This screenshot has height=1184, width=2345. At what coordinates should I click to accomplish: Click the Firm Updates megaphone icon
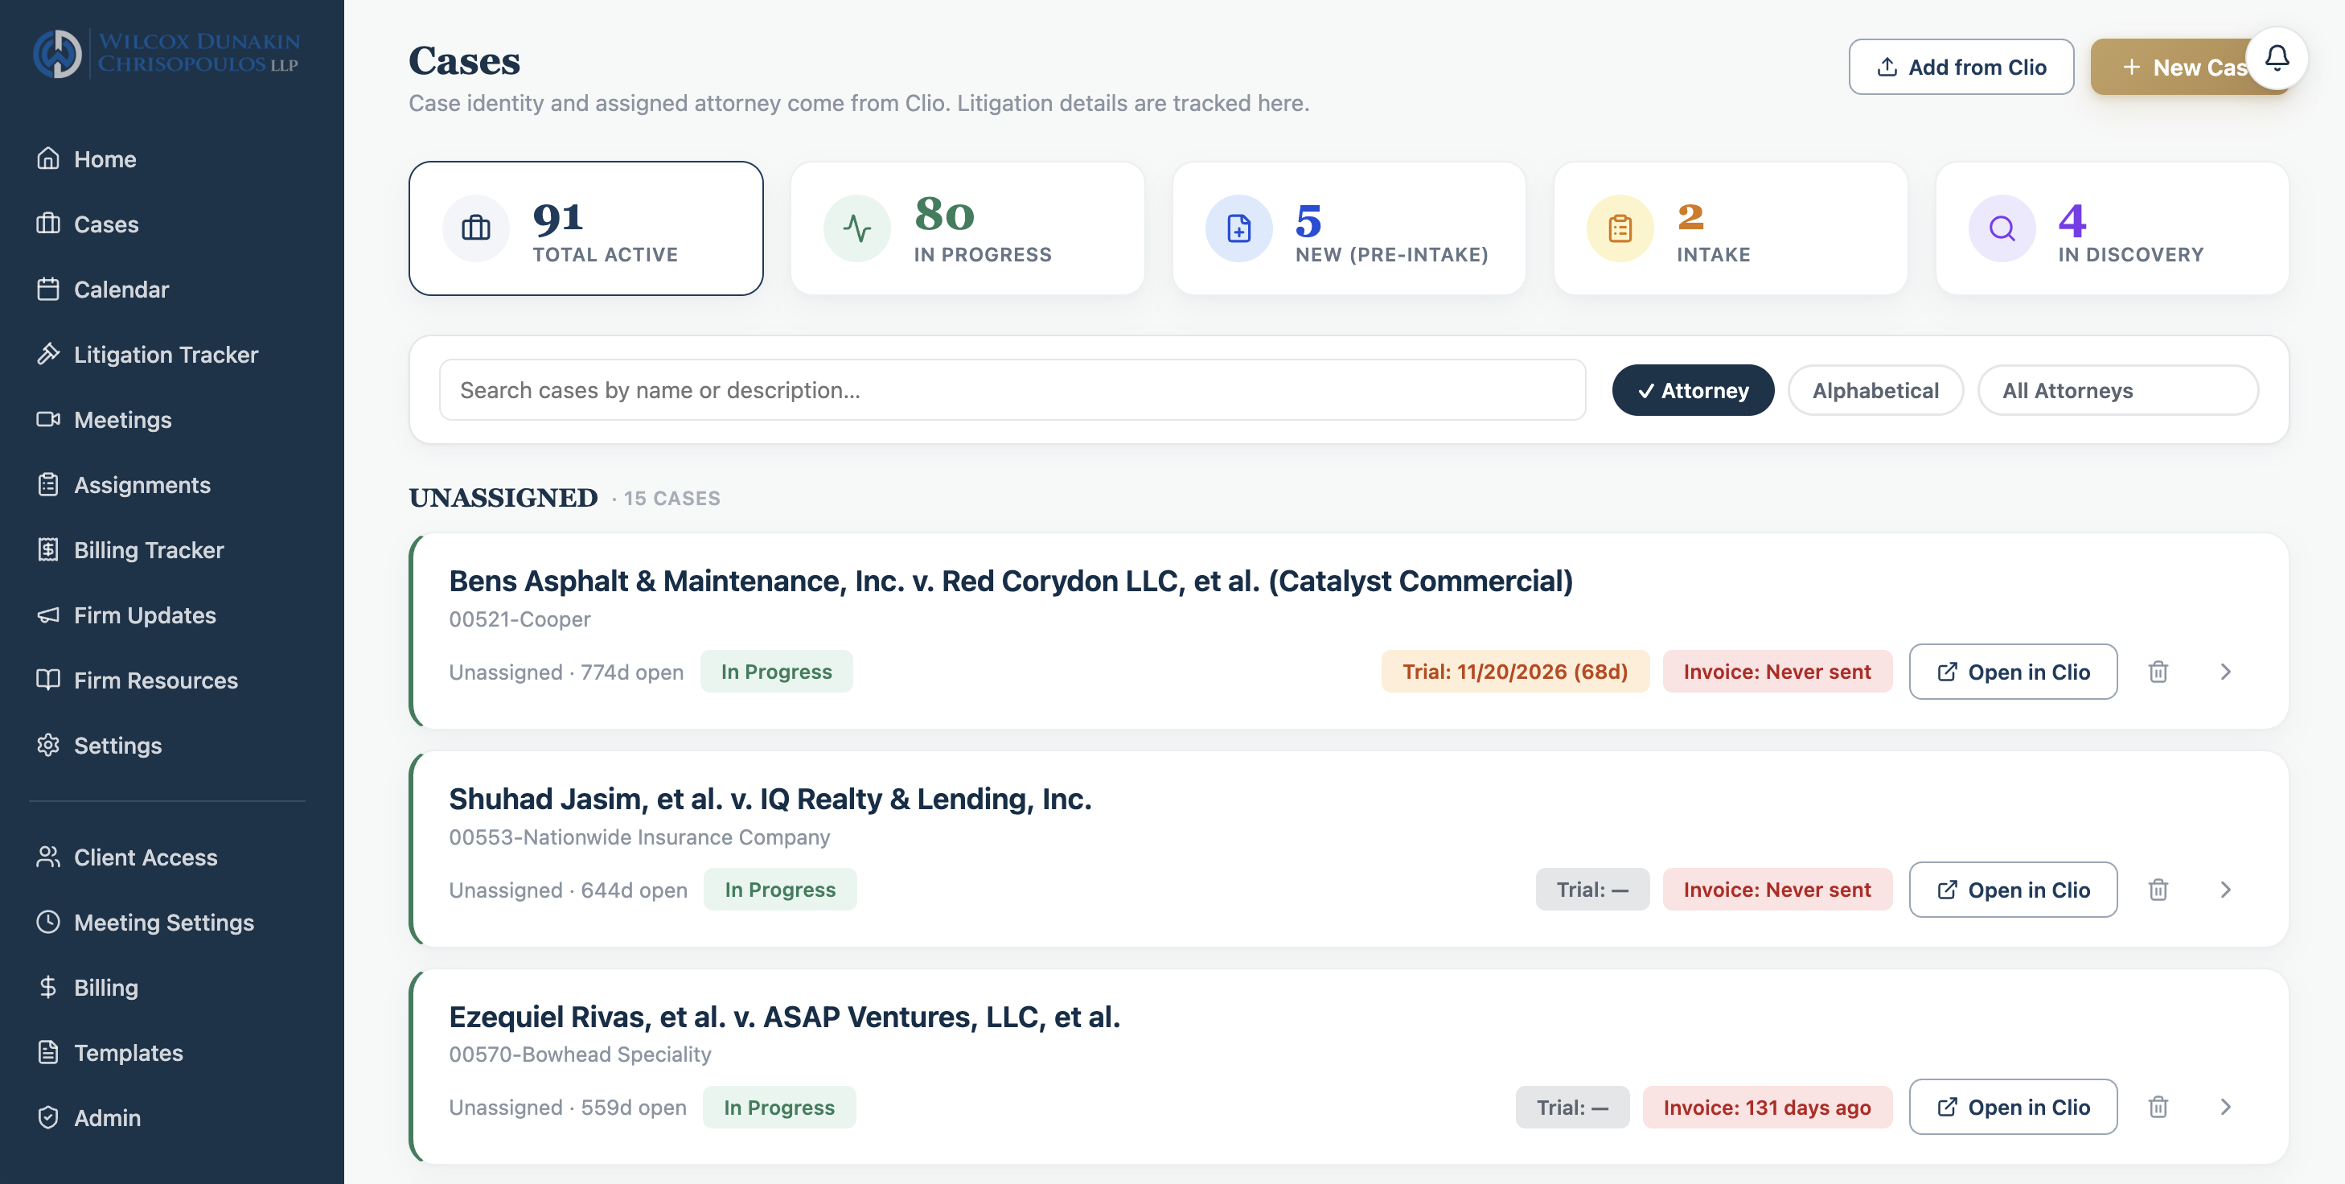[48, 615]
